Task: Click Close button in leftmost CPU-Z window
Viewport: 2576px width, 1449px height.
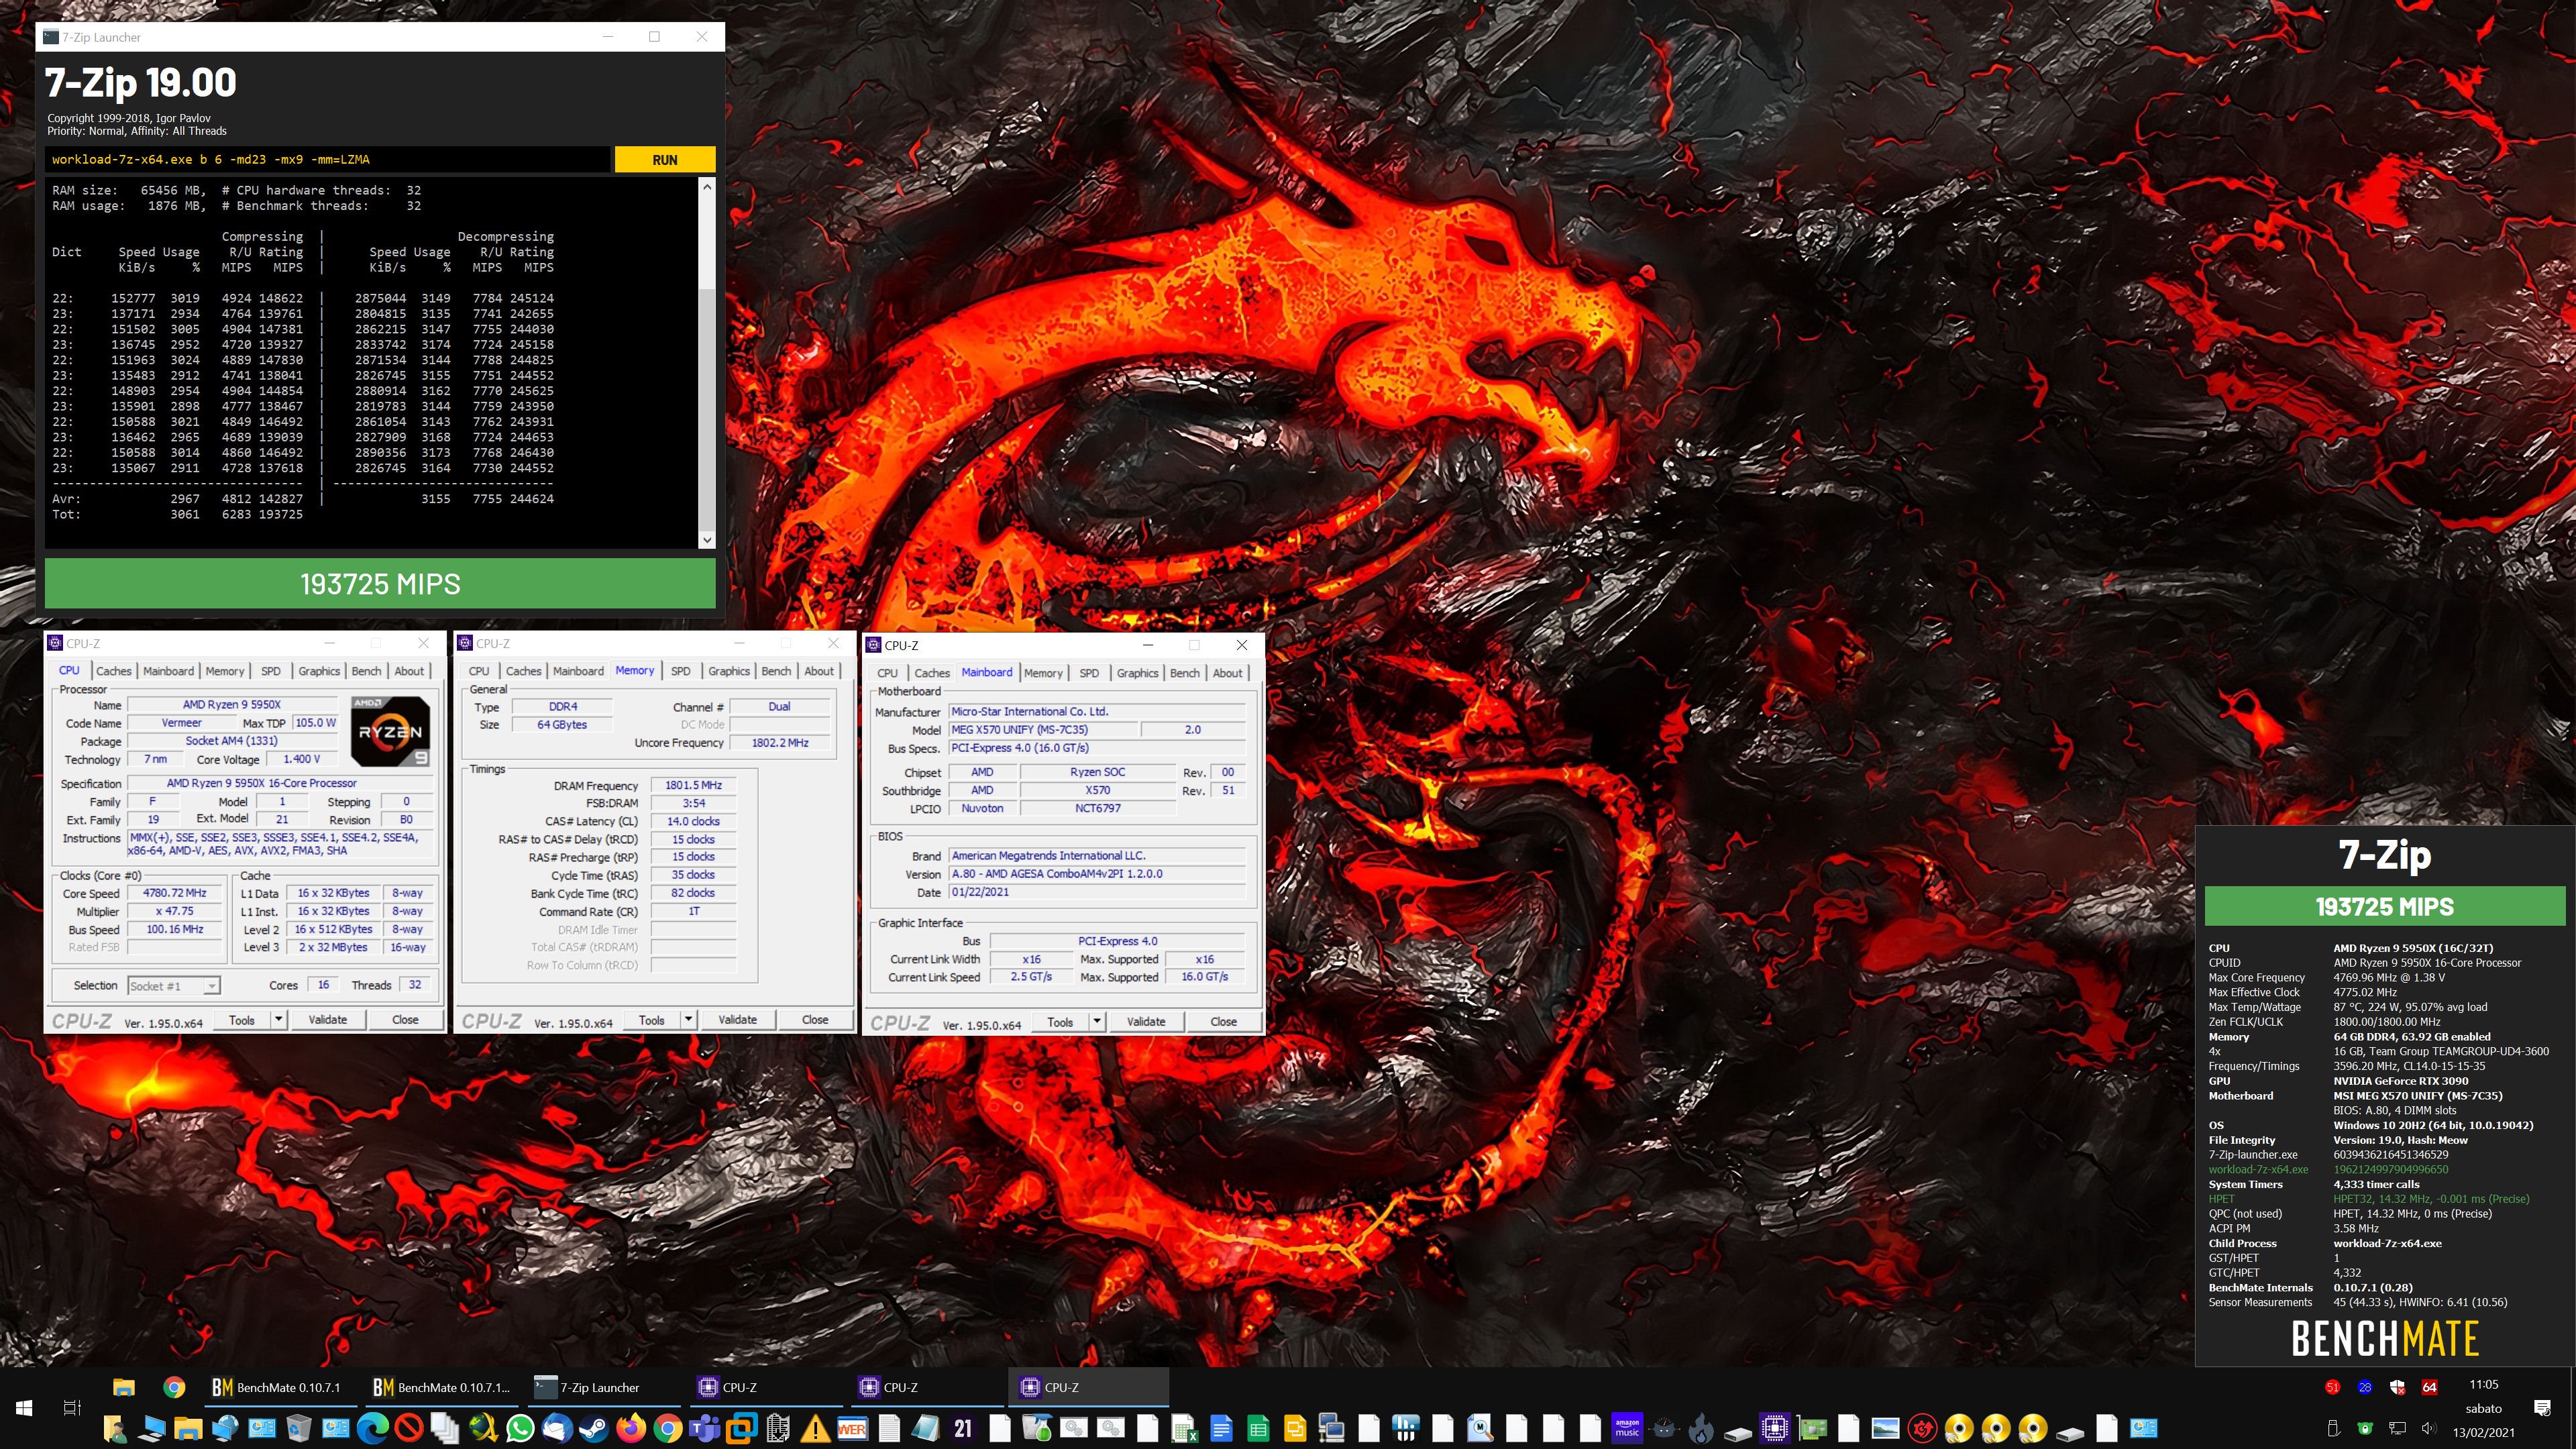Action: coord(405,1020)
